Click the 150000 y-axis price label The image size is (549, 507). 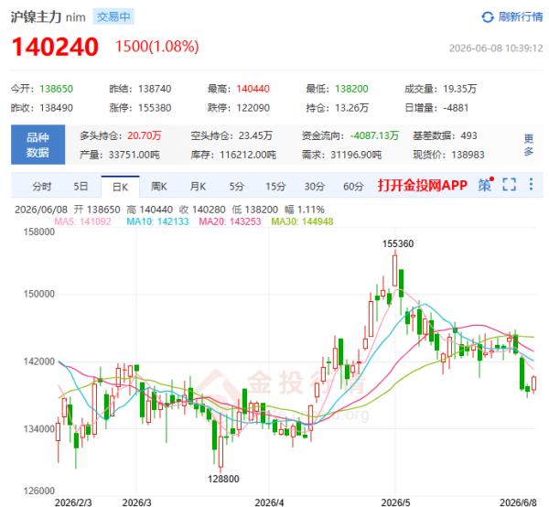pos(39,294)
